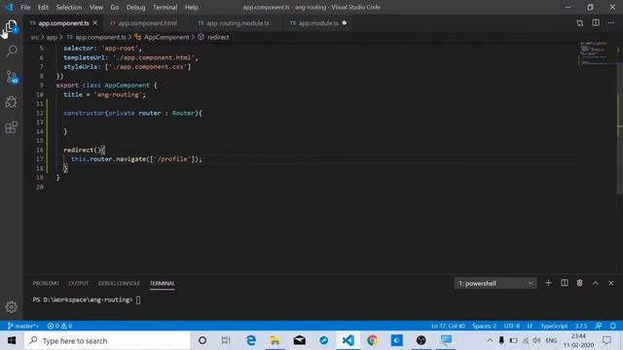This screenshot has height=350, width=623.
Task: Open the feedback icon in status bar
Action: 599,326
